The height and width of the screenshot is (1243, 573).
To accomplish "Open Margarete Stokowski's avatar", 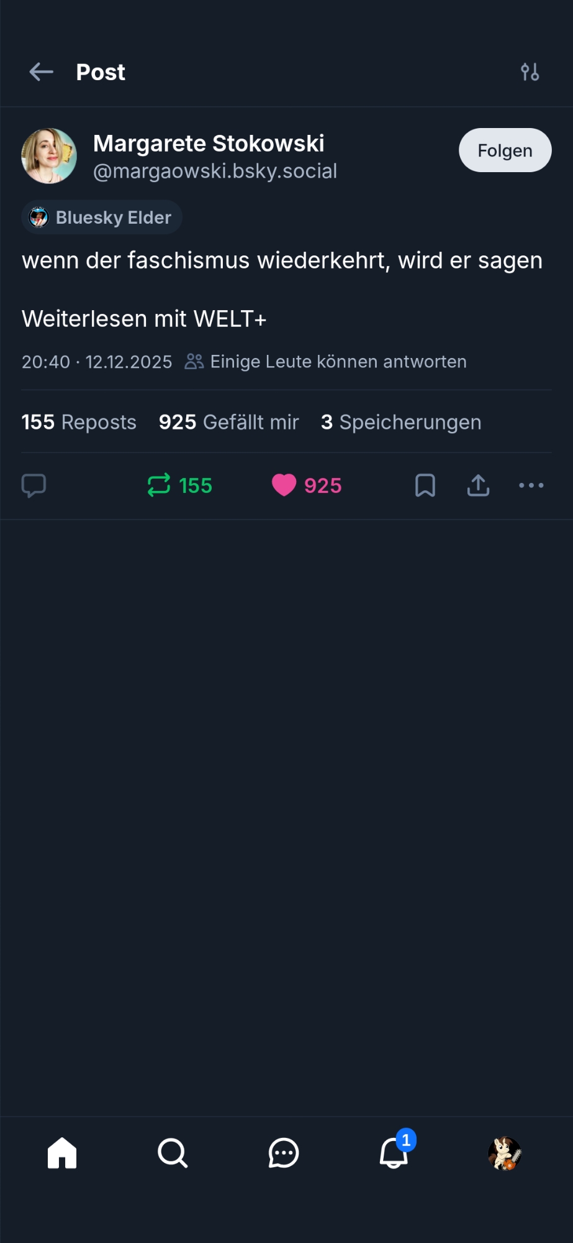I will tap(49, 156).
